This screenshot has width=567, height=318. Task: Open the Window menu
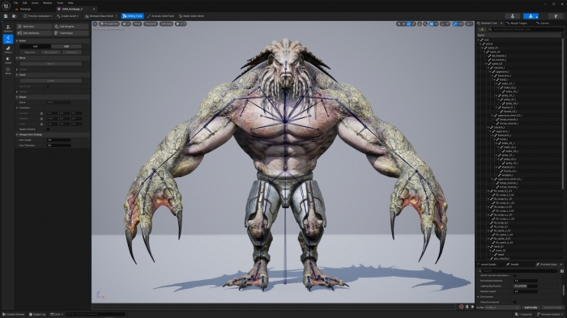coord(47,3)
